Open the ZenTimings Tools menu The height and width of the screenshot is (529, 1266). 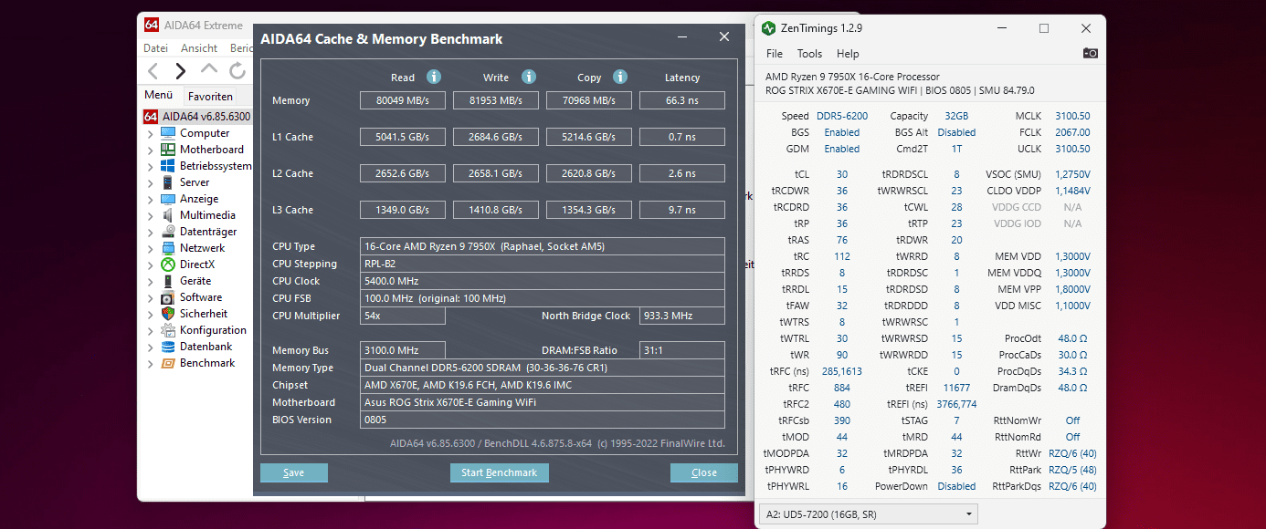click(809, 54)
